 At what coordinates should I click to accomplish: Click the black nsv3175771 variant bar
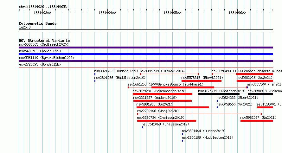click(x=219, y=94)
